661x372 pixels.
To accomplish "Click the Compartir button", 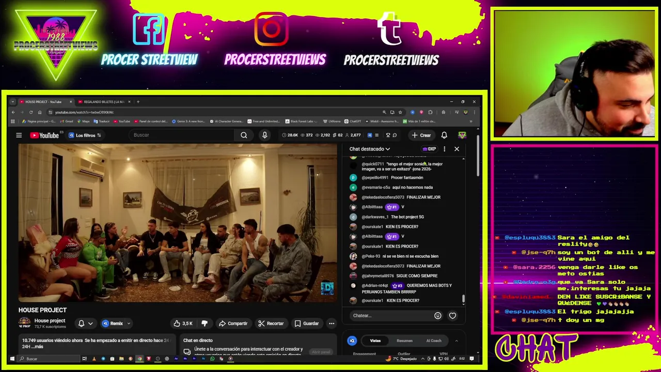I will coord(233,323).
